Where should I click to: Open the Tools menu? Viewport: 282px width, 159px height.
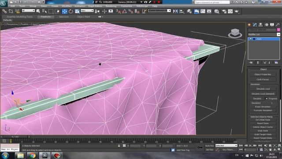[x=22, y=6]
